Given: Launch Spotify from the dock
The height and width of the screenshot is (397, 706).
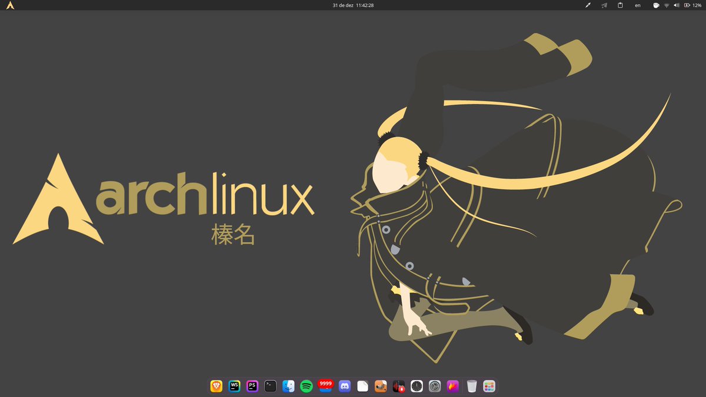Looking at the screenshot, I should [x=307, y=386].
